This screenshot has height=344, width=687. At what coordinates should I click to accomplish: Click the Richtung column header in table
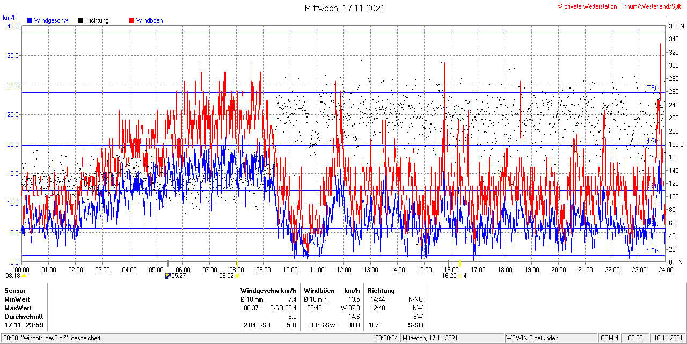point(381,290)
